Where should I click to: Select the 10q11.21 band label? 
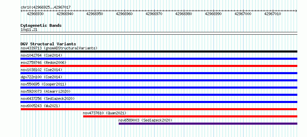29,30
